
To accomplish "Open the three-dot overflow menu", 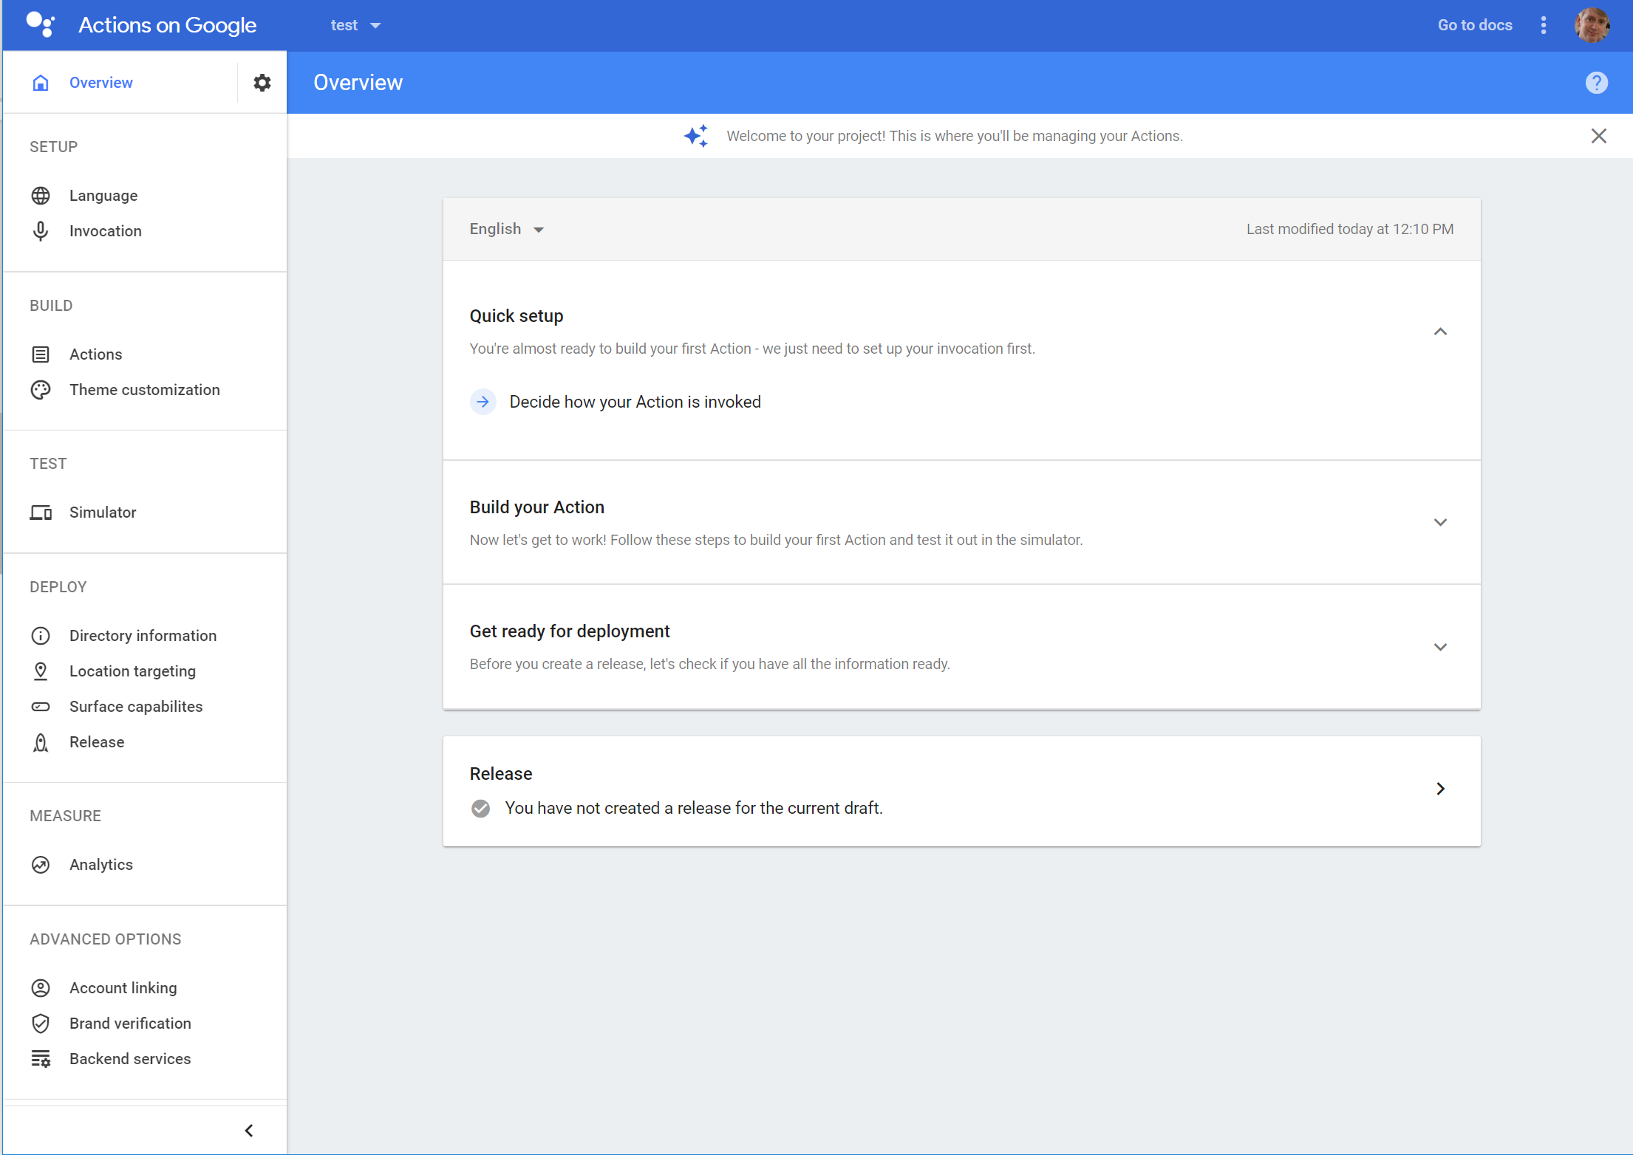I will click(x=1543, y=25).
